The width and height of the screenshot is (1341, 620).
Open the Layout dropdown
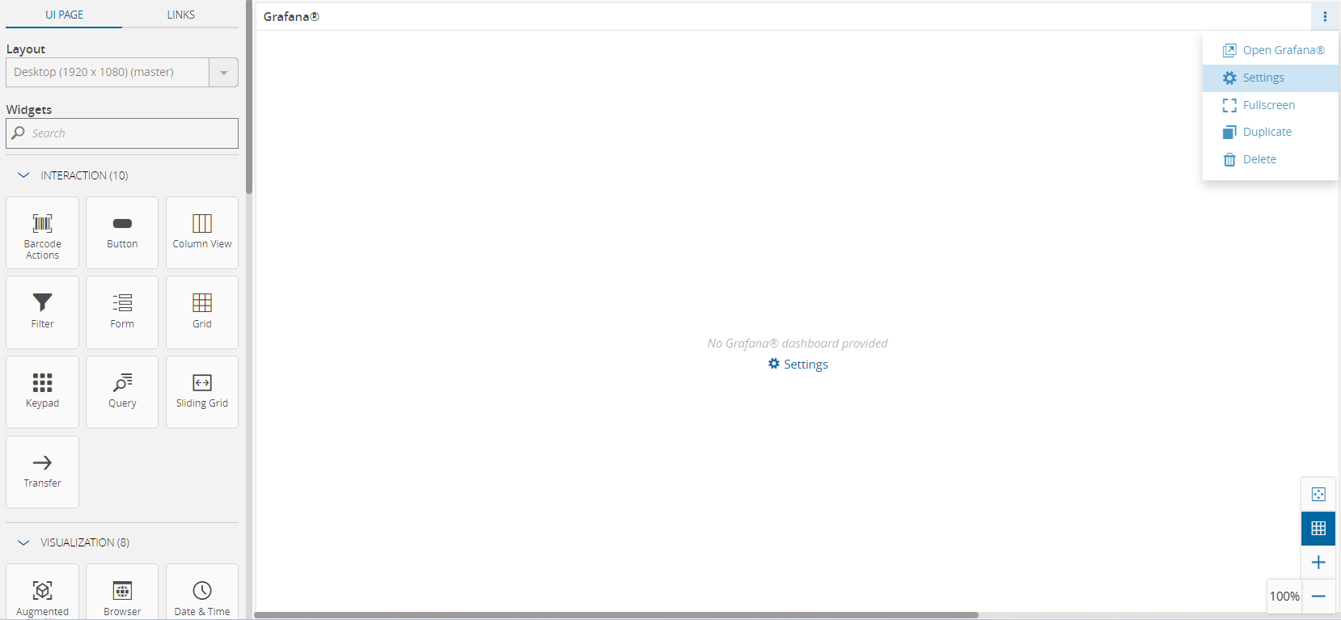[x=122, y=72]
